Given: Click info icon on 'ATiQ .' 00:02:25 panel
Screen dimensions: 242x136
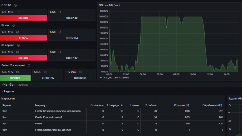Looking at the screenshot, I should click(45, 72).
